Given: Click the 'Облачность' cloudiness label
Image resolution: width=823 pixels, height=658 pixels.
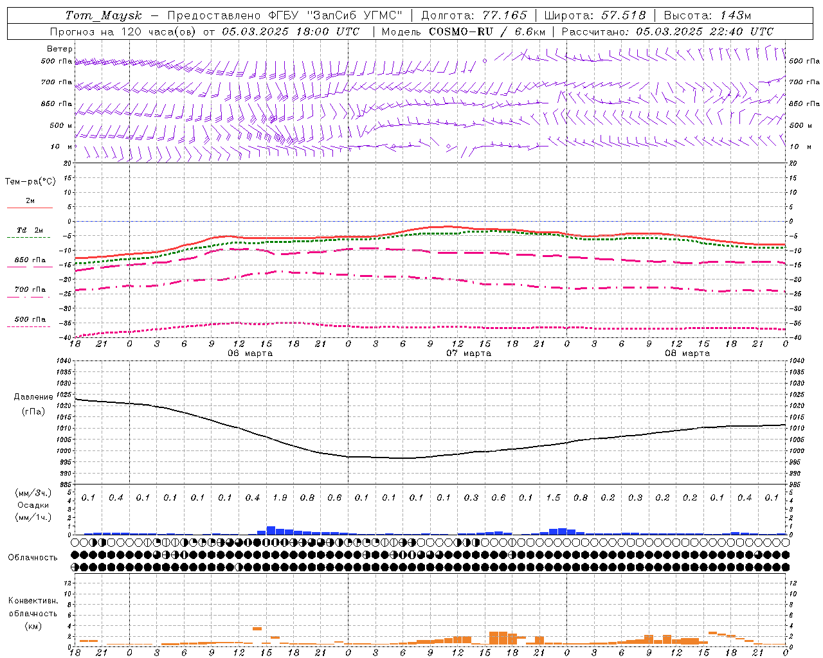Looking at the screenshot, I should [33, 558].
